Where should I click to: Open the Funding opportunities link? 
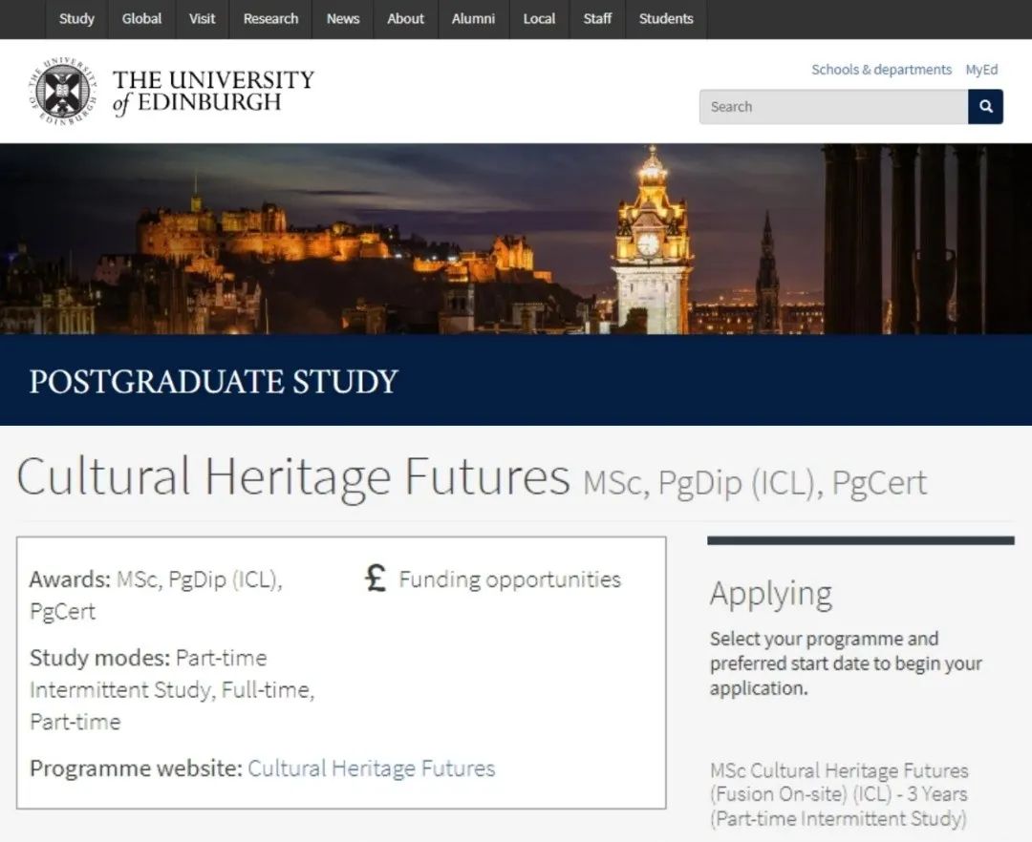(510, 579)
